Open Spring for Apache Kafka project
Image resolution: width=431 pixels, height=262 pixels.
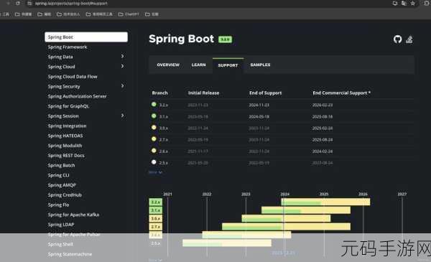[x=73, y=215]
